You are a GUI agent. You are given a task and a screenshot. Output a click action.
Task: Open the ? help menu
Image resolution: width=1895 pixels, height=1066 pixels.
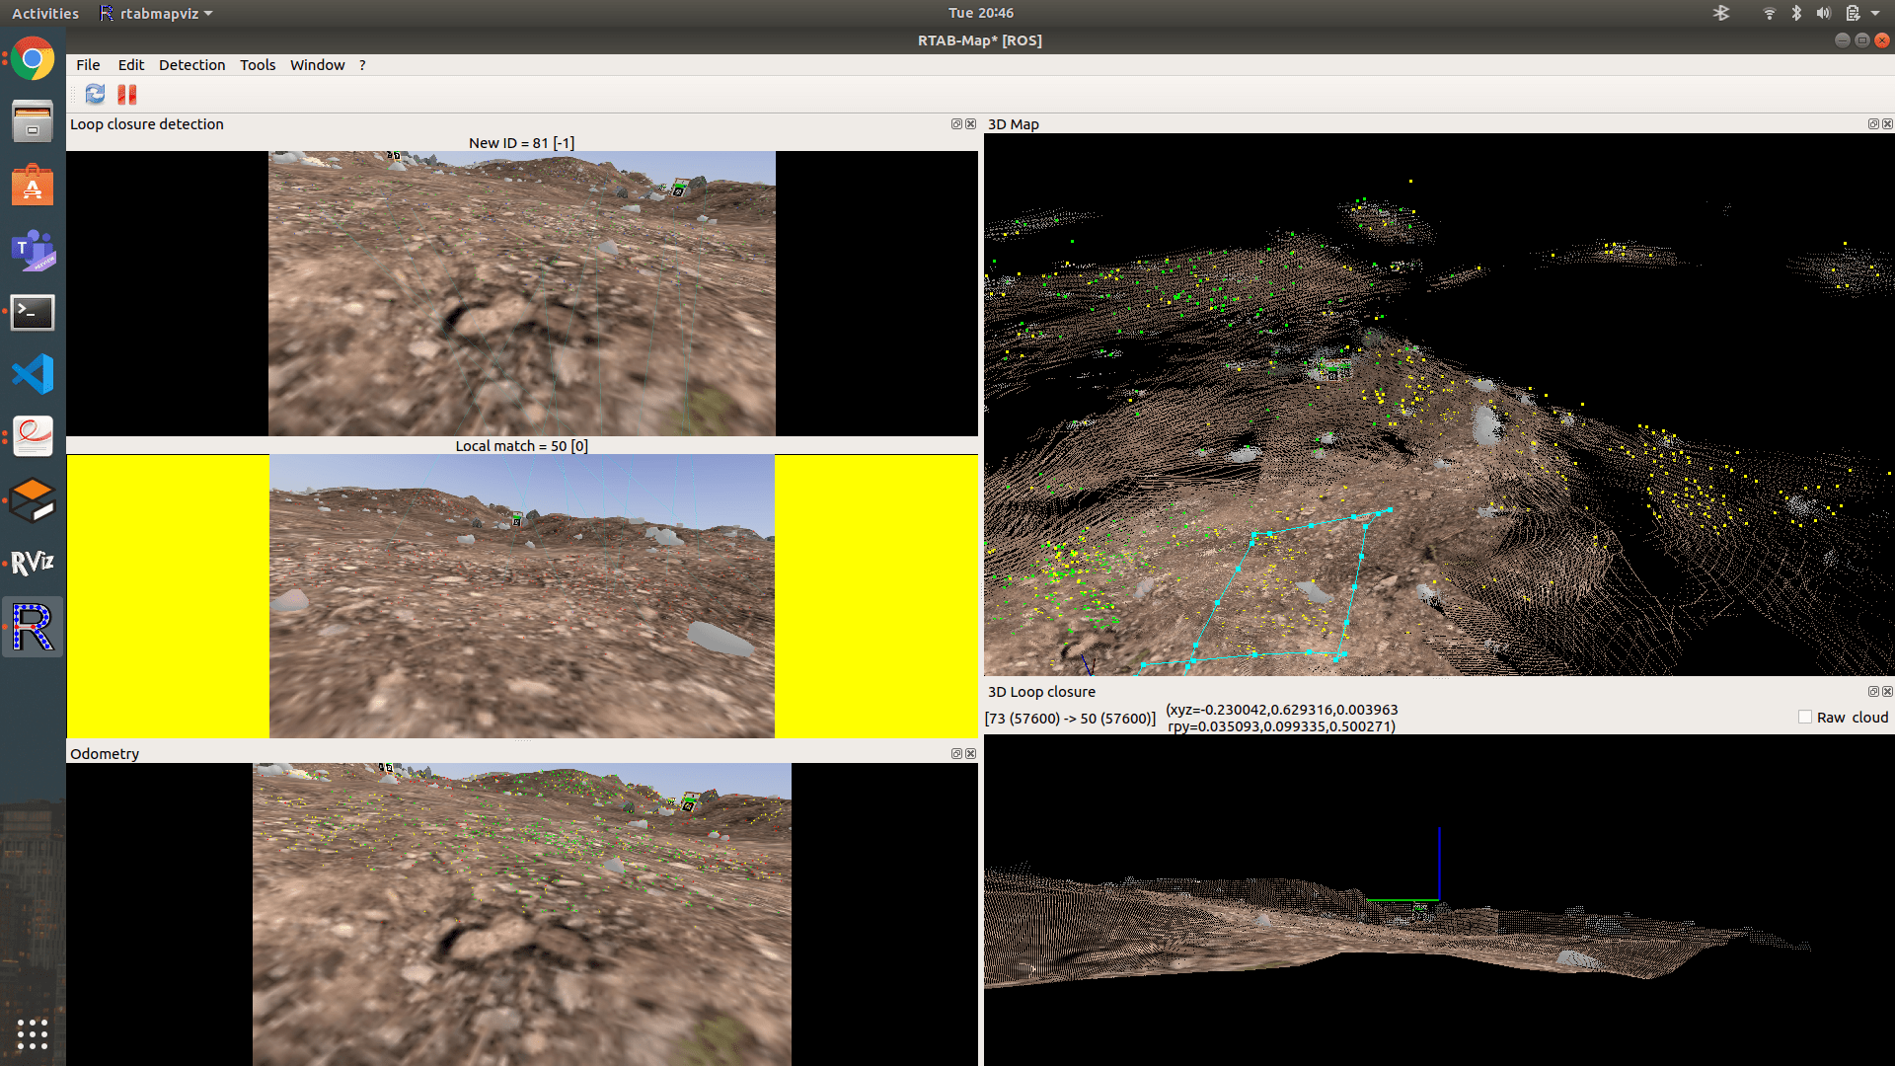coord(362,65)
